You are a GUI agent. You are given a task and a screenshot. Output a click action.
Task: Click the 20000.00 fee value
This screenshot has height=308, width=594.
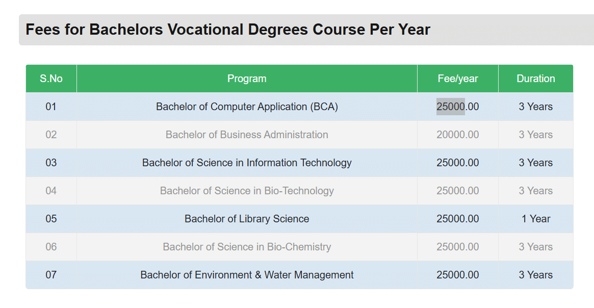pos(457,135)
